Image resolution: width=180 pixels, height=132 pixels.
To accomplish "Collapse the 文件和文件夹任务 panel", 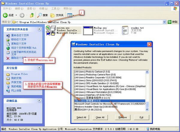I will 39,29.
